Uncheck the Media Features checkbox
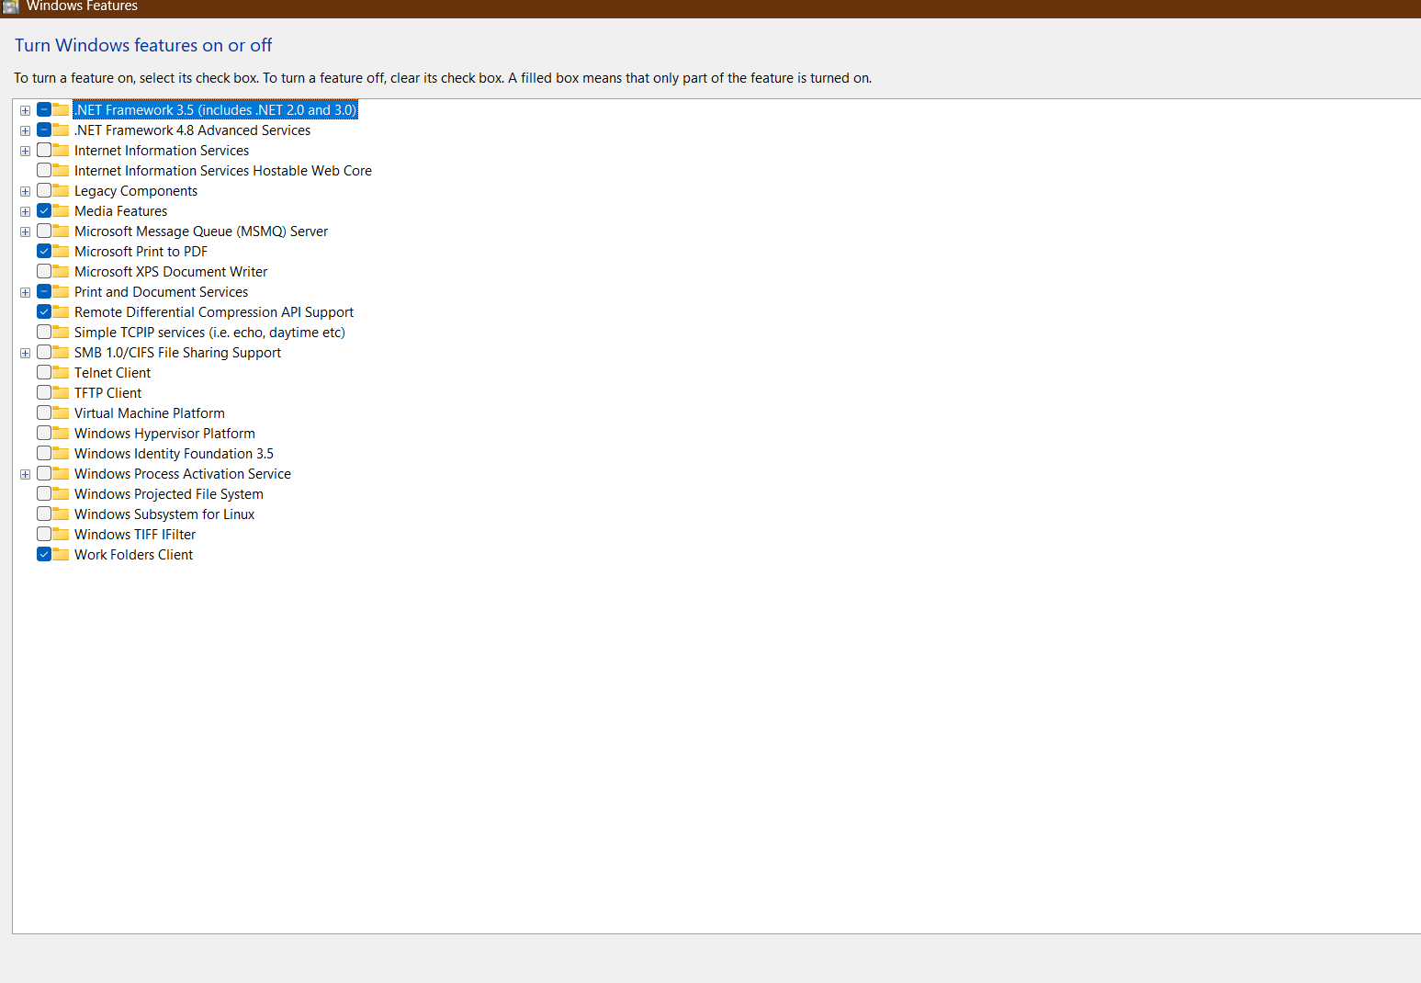Image resolution: width=1421 pixels, height=983 pixels. click(44, 210)
